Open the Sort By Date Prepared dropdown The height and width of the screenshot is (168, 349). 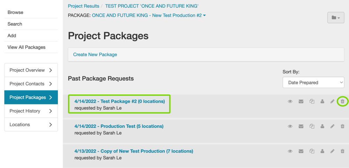(313, 83)
